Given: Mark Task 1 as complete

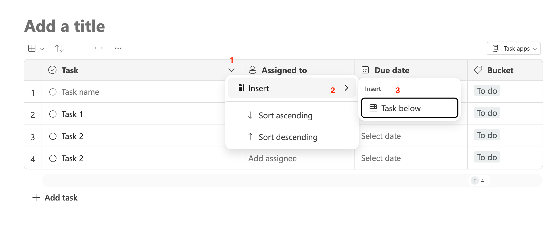Looking at the screenshot, I should pos(53,114).
